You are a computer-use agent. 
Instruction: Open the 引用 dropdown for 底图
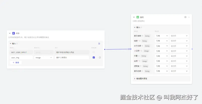pyautogui.click(x=162, y=61)
